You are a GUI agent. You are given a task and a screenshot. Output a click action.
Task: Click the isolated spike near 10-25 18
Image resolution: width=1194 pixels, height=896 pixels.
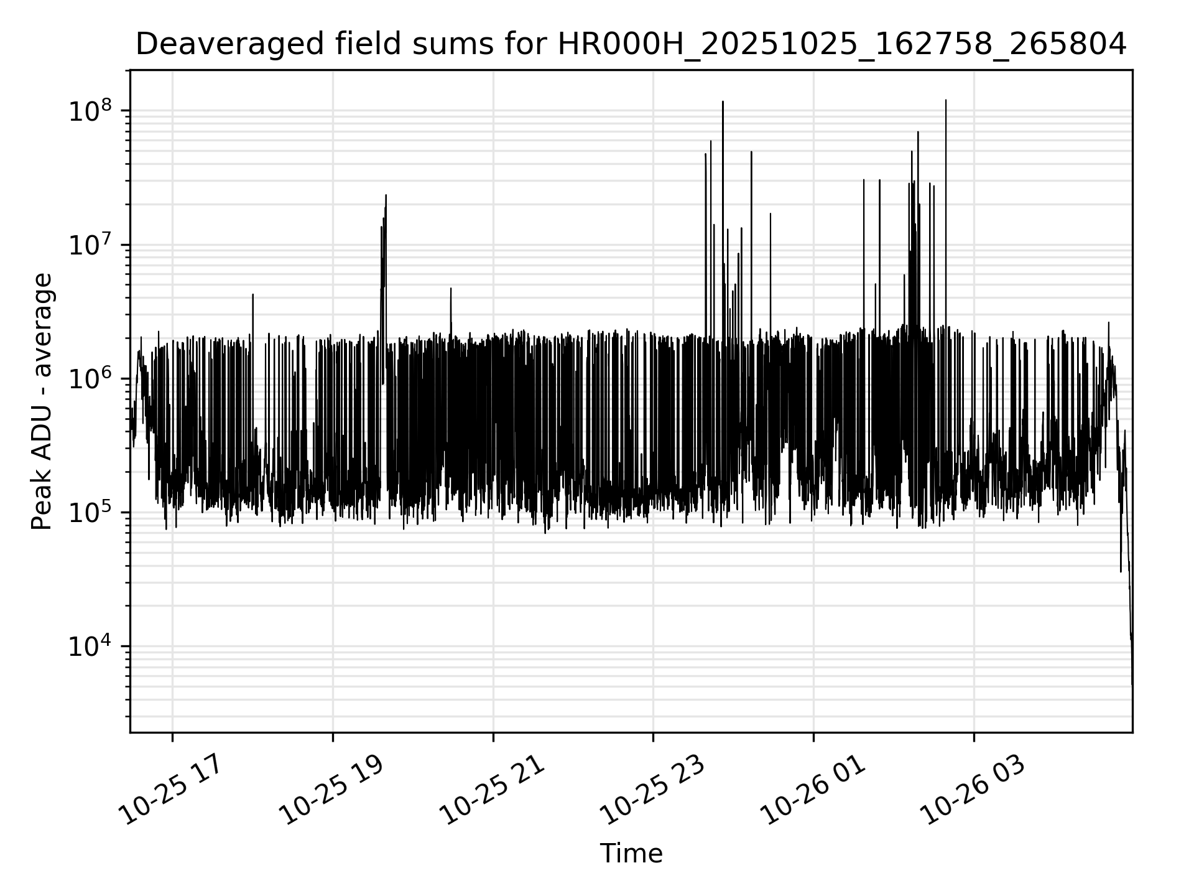(252, 296)
